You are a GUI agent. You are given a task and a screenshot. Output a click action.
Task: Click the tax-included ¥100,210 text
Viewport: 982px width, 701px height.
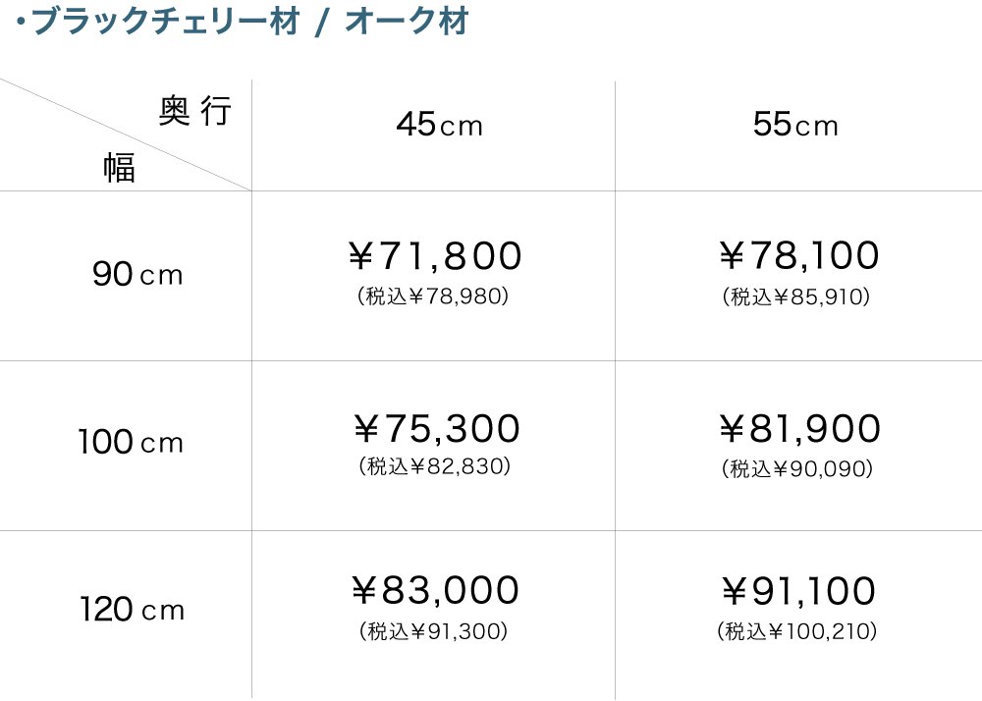796,631
